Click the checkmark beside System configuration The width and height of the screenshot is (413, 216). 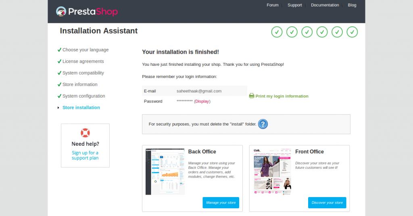coord(59,96)
